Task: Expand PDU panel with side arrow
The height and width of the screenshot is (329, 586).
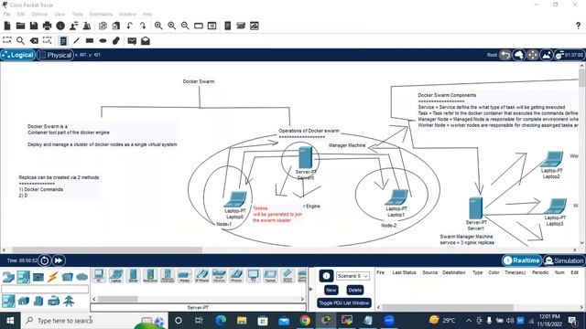Action: (310, 289)
